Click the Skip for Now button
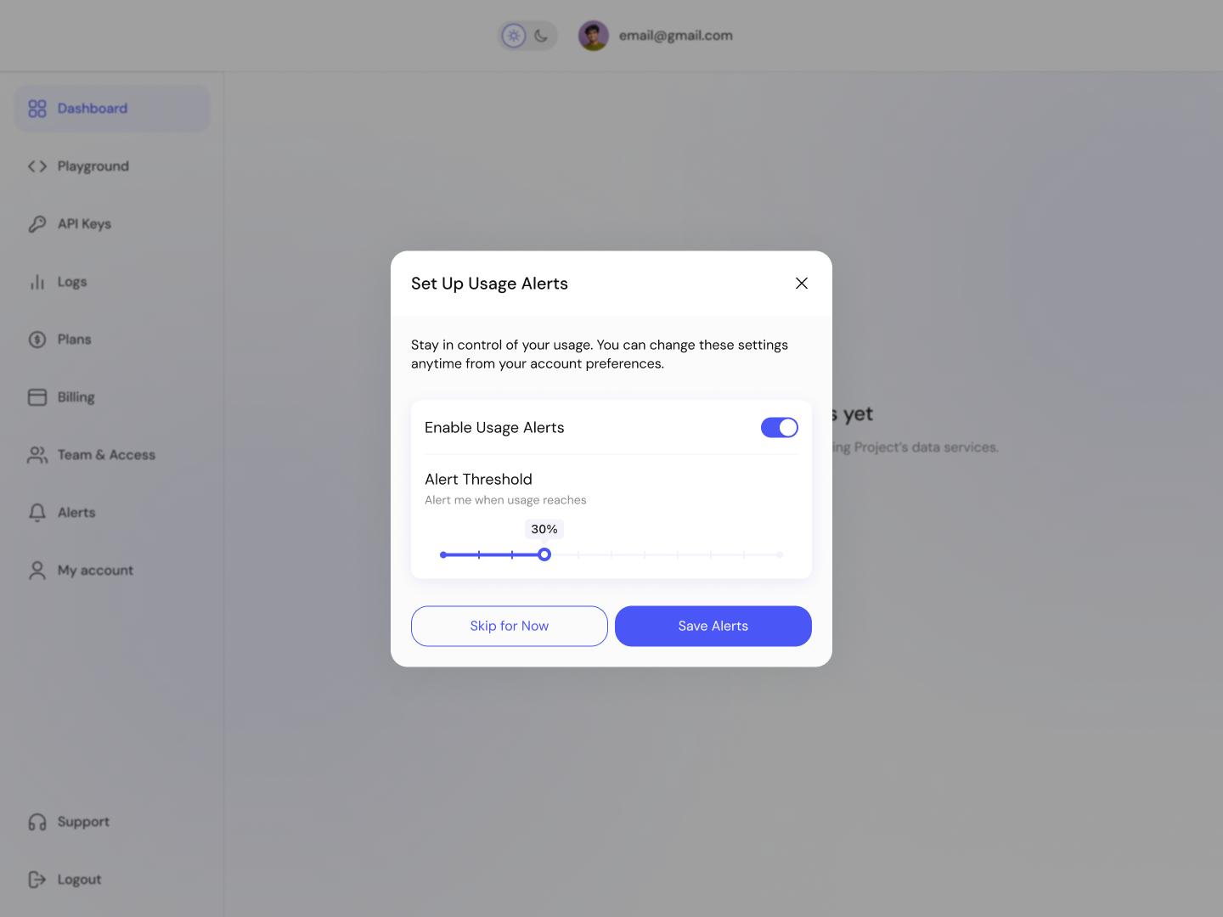Screen dimensions: 1223x917 pos(509,626)
